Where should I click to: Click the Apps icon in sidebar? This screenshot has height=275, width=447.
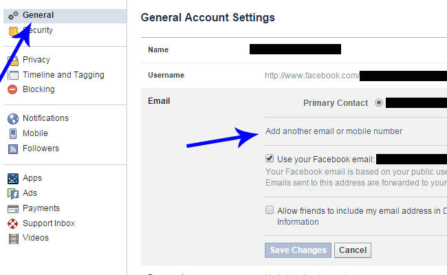(13, 179)
